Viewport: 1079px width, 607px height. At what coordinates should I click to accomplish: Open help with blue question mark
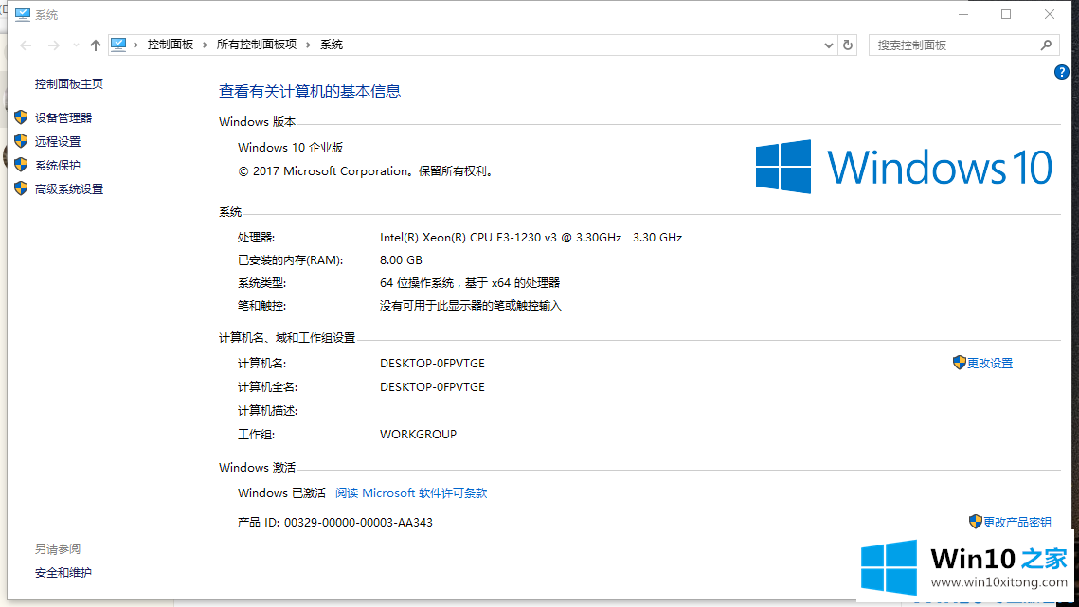(1061, 72)
